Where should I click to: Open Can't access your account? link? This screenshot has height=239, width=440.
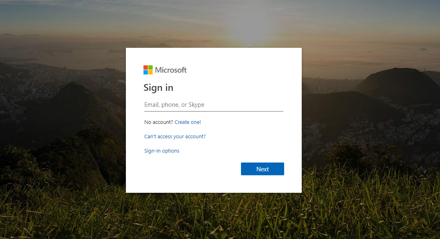[175, 136]
